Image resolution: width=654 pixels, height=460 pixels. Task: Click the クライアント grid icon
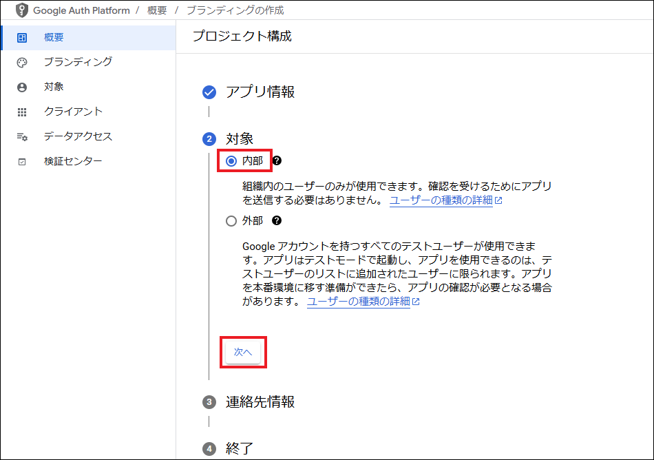tap(22, 112)
